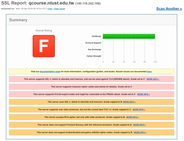Click the Protocol Support chart label
The width and height of the screenshot is (184, 141).
click(x=93, y=43)
